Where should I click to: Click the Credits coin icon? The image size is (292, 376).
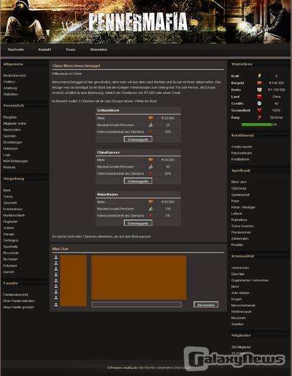coord(259,104)
